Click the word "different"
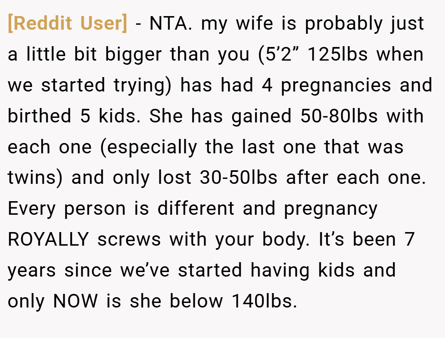Viewport: 445px width, 338px height. [196, 209]
